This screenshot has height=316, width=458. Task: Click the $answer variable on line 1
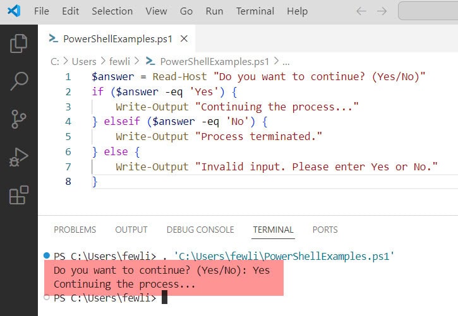click(x=113, y=77)
